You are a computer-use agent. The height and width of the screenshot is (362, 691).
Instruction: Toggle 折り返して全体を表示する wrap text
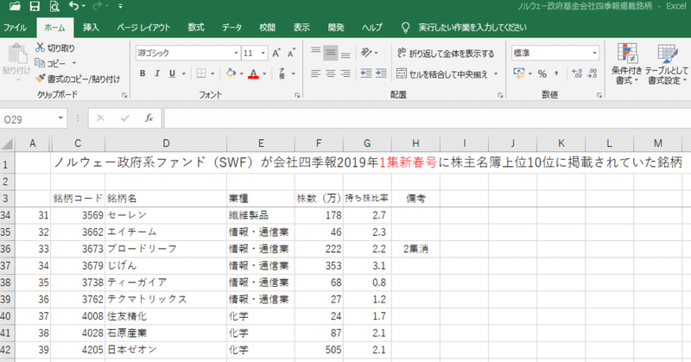click(446, 54)
